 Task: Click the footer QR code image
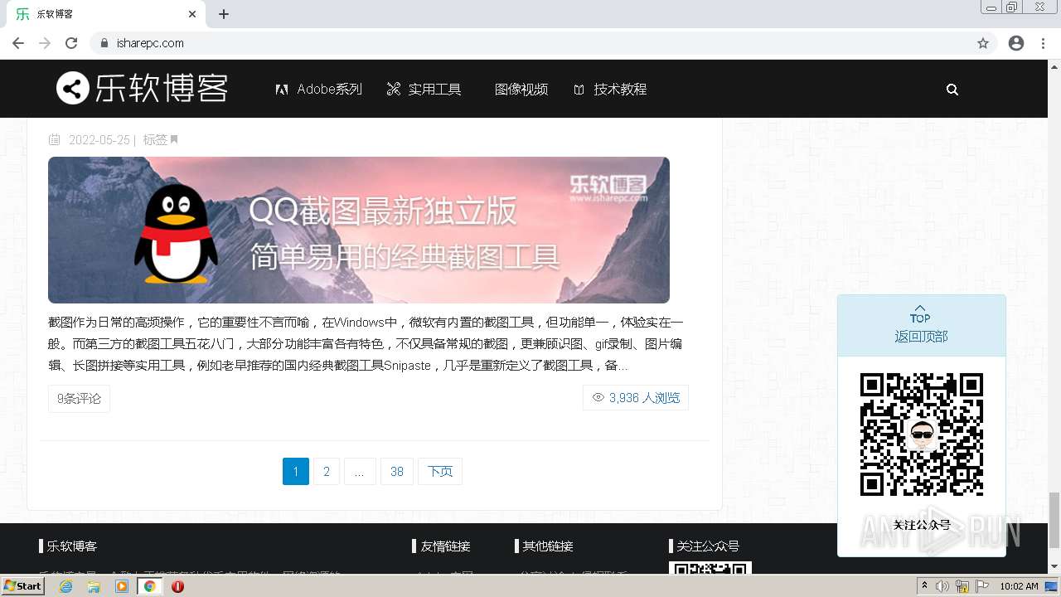click(710, 568)
